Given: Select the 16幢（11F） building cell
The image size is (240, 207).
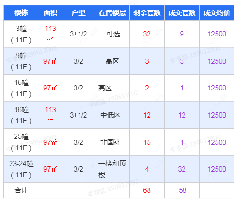Looking at the screenshot, I should tap(21, 115).
